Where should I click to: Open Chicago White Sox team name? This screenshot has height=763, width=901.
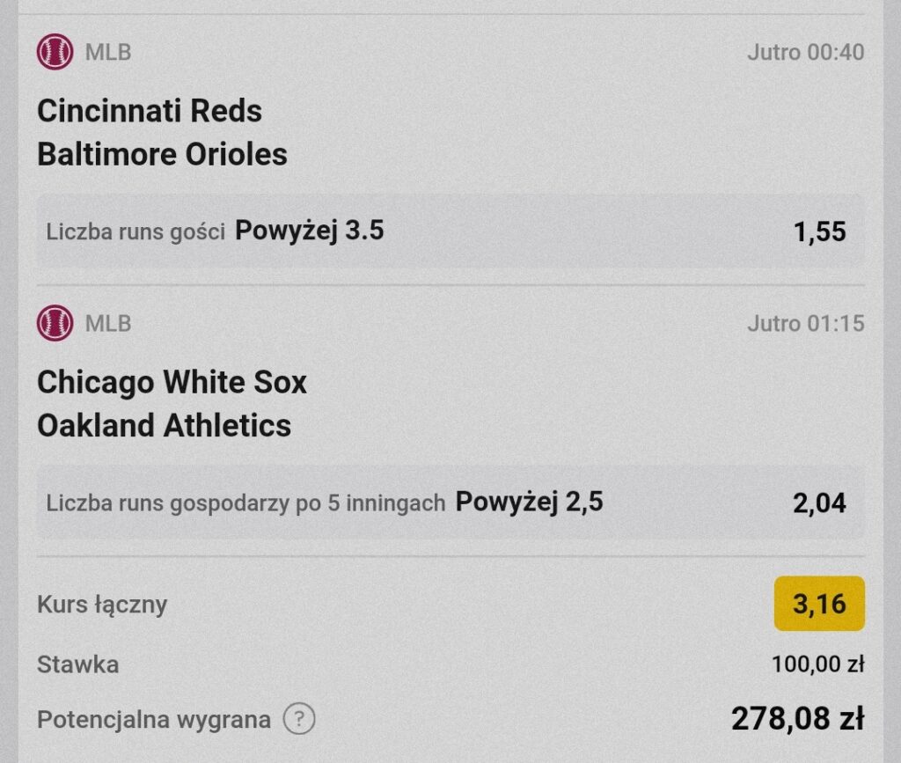(172, 382)
